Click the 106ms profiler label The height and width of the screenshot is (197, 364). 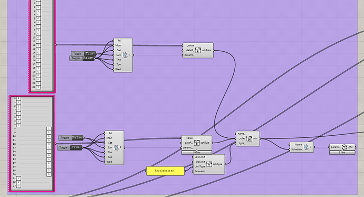click(197, 153)
